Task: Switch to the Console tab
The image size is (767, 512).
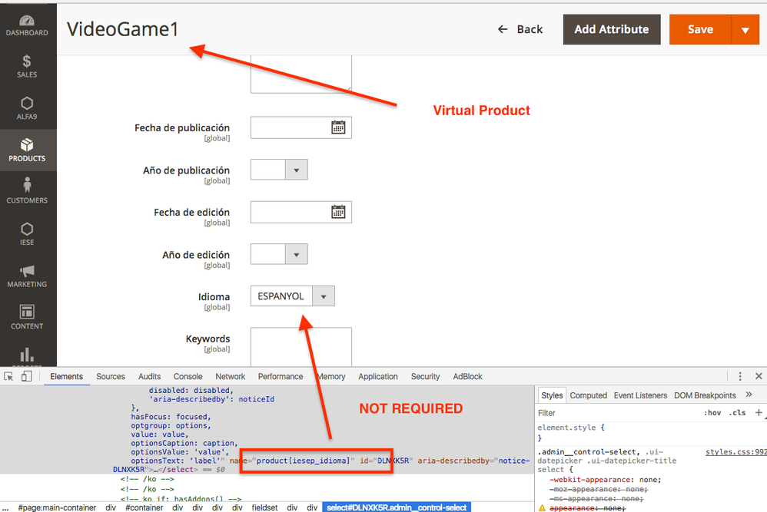Action: tap(188, 376)
